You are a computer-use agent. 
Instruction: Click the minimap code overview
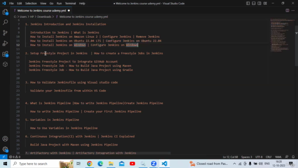click(282, 35)
